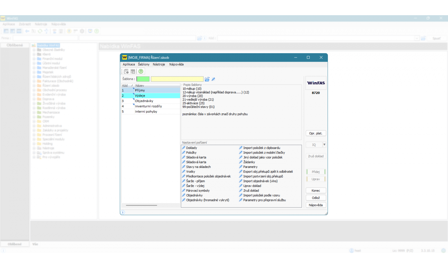
Task: Open the Šablony menu
Action: [144, 64]
